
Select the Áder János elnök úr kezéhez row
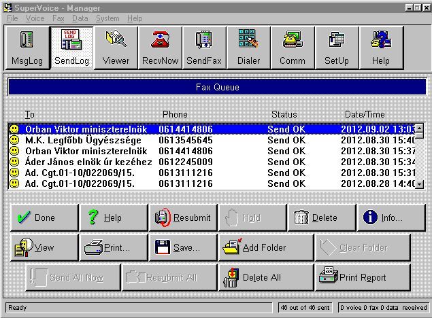(x=212, y=162)
